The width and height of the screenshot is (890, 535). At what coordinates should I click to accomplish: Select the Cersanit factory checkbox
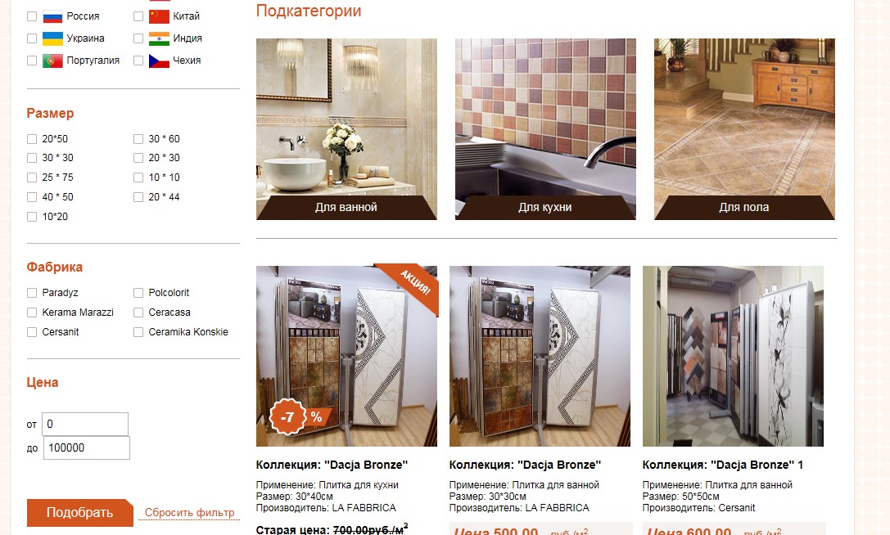tap(32, 332)
